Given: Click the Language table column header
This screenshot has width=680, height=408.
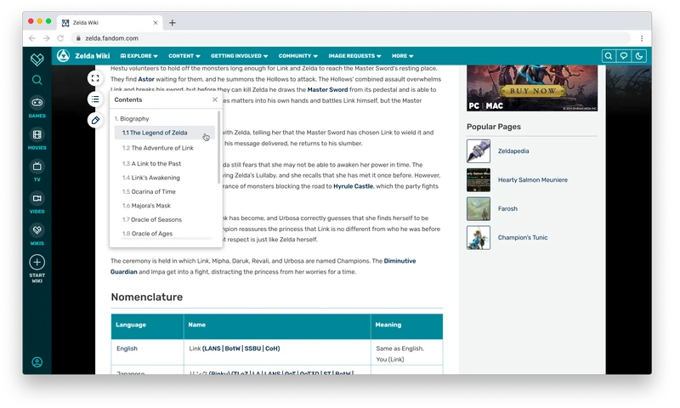Looking at the screenshot, I should [x=147, y=326].
